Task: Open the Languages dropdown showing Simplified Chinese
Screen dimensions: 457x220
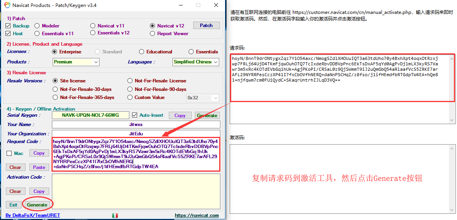Action: [x=196, y=62]
